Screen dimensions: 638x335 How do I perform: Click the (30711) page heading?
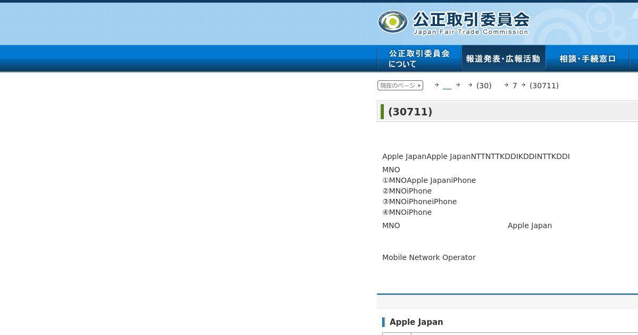[410, 112]
